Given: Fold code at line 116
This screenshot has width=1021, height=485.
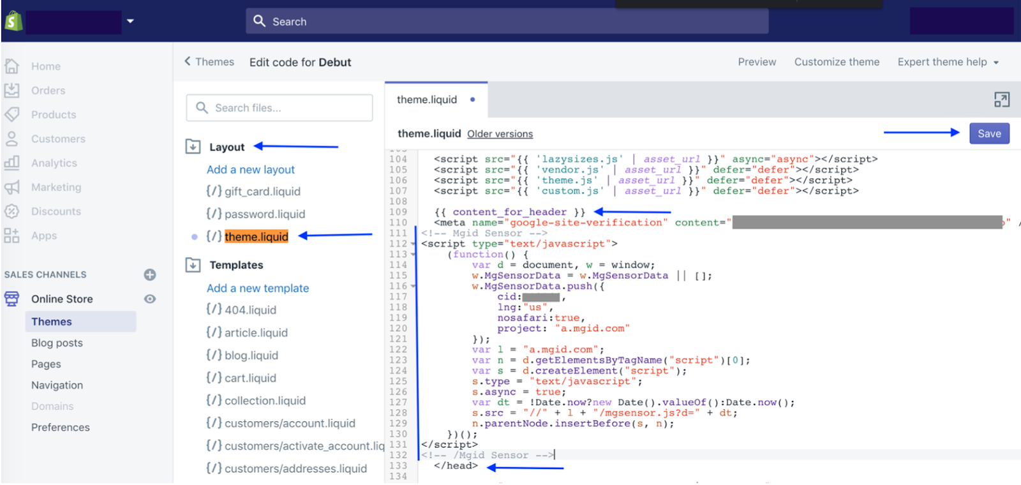Looking at the screenshot, I should [413, 287].
